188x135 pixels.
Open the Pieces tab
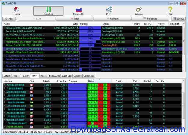[43, 76]
